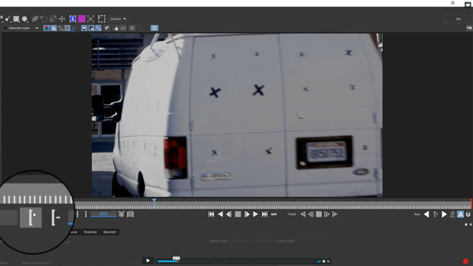The height and width of the screenshot is (266, 473).
Task: Click the zigzag path view icon
Action: click(x=124, y=28)
